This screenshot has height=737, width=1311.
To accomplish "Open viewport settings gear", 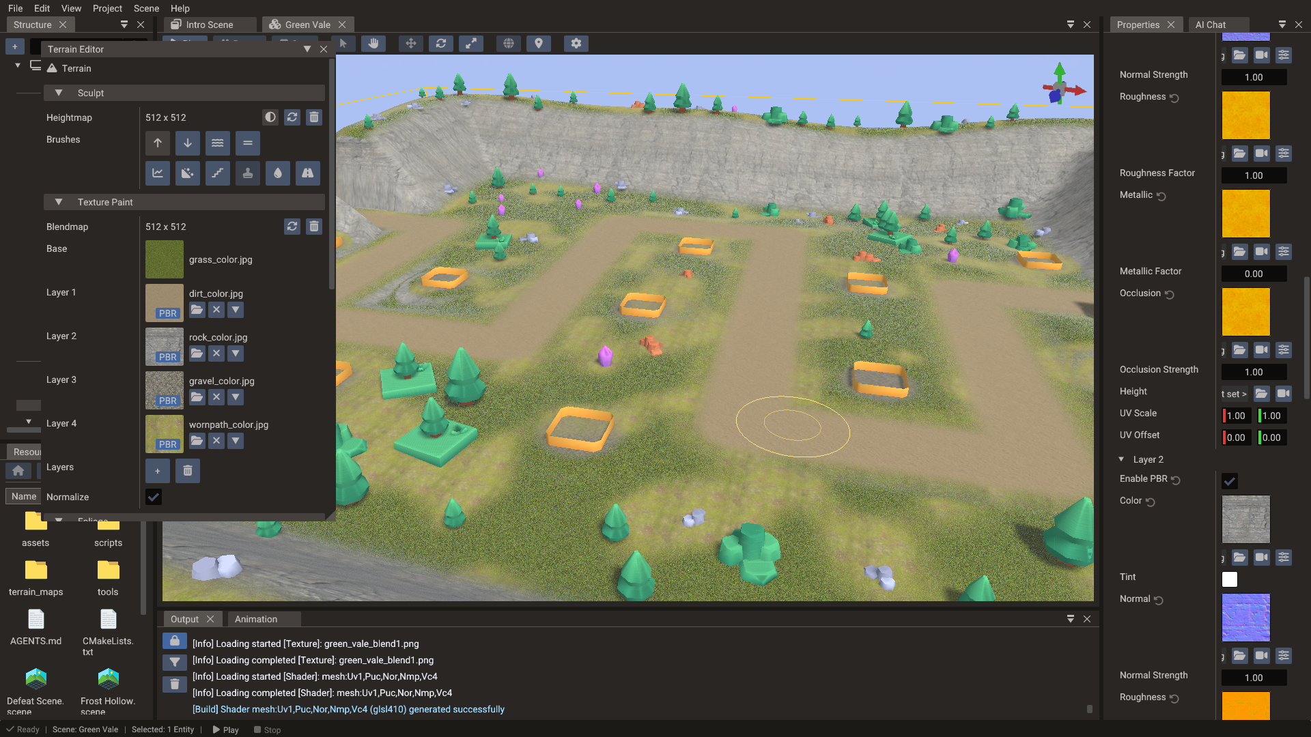I will tap(576, 44).
